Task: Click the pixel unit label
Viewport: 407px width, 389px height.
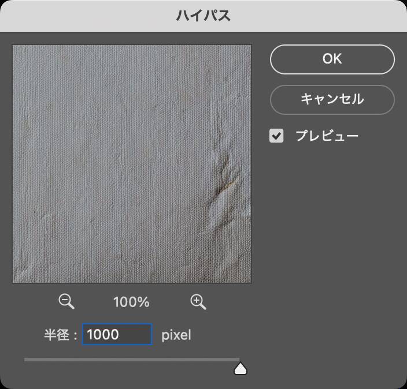Action: click(176, 335)
